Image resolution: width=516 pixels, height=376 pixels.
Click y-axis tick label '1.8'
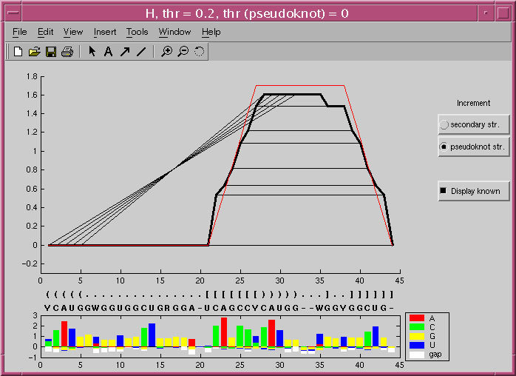(32, 76)
